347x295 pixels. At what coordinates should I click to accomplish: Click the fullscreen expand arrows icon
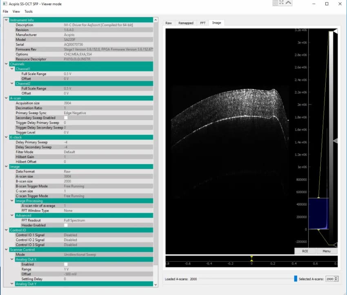(282, 3)
